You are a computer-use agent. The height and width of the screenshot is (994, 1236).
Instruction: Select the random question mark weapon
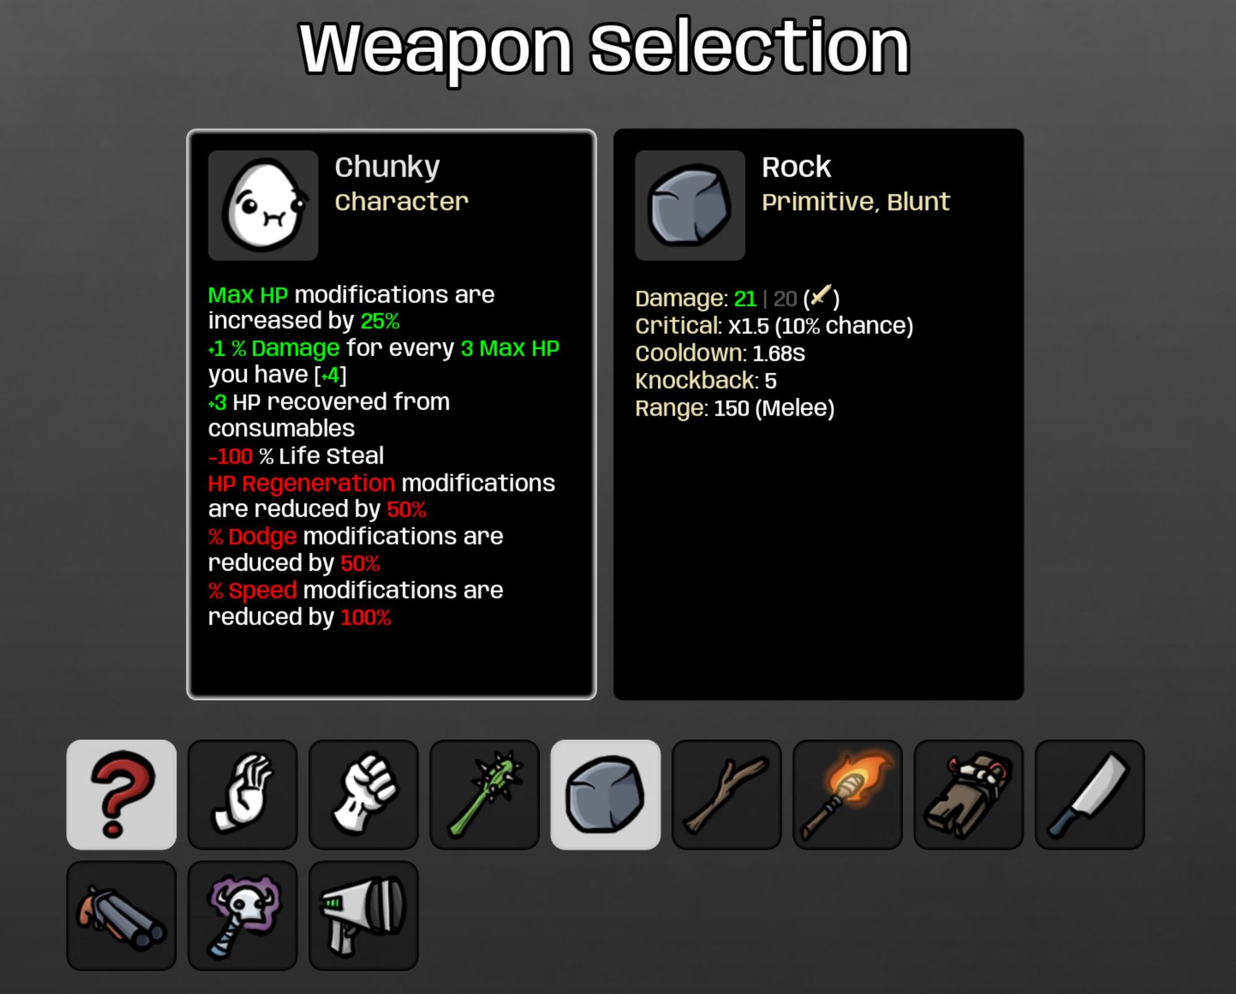tap(121, 794)
